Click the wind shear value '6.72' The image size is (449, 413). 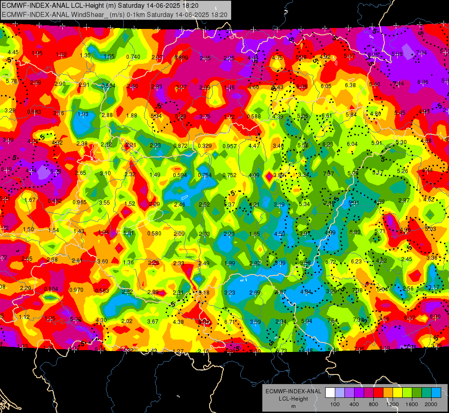click(x=330, y=262)
